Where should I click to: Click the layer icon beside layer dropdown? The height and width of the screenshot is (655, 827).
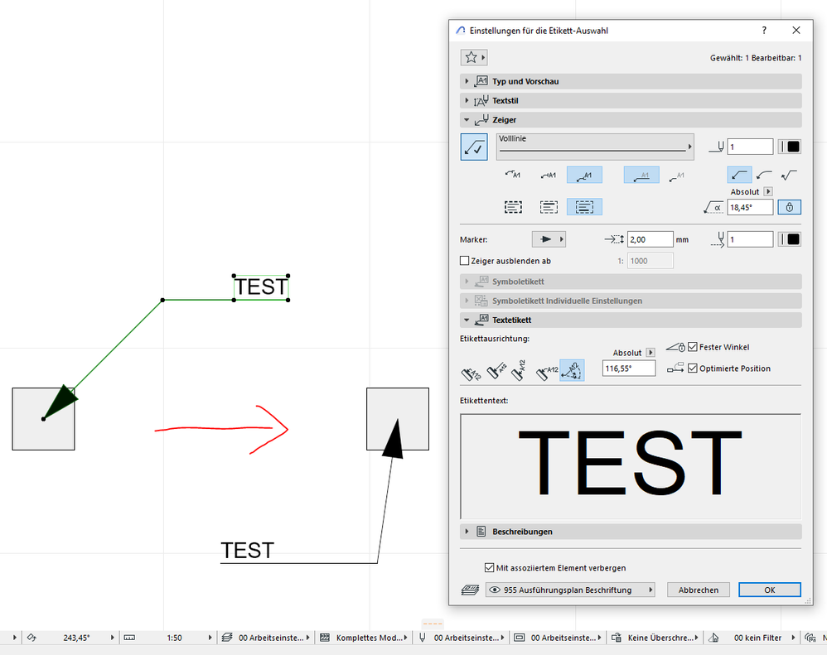[x=470, y=590]
